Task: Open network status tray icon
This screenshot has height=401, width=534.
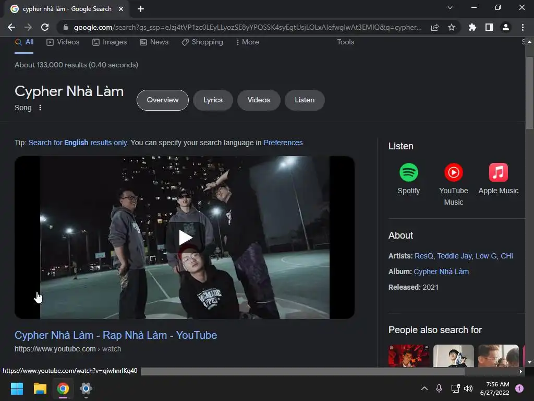Action: (x=455, y=388)
